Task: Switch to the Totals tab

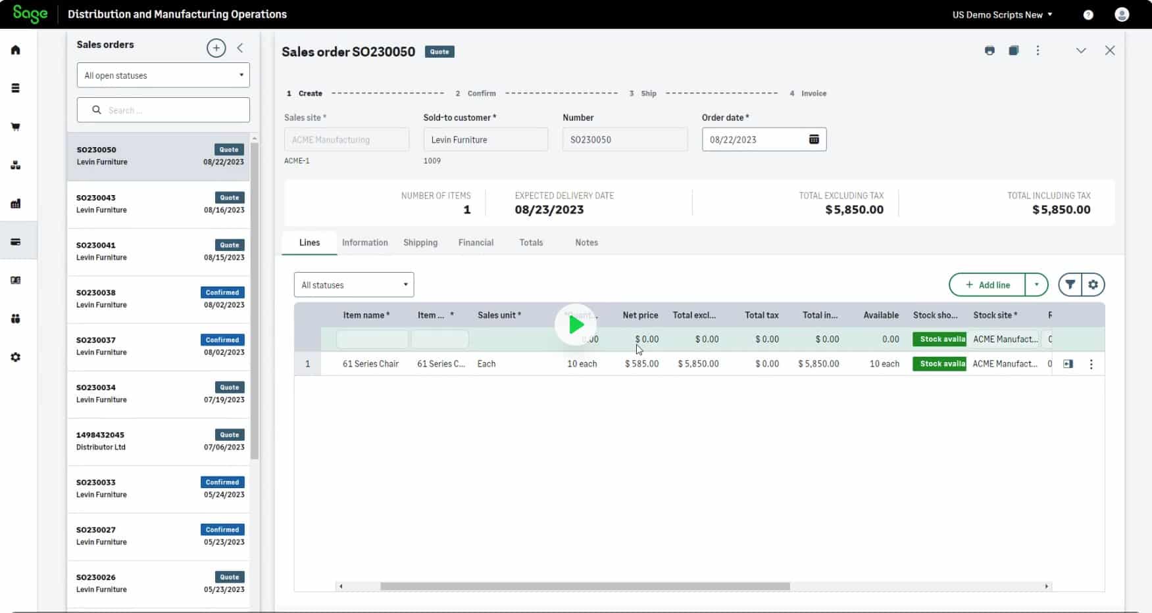Action: pos(531,242)
